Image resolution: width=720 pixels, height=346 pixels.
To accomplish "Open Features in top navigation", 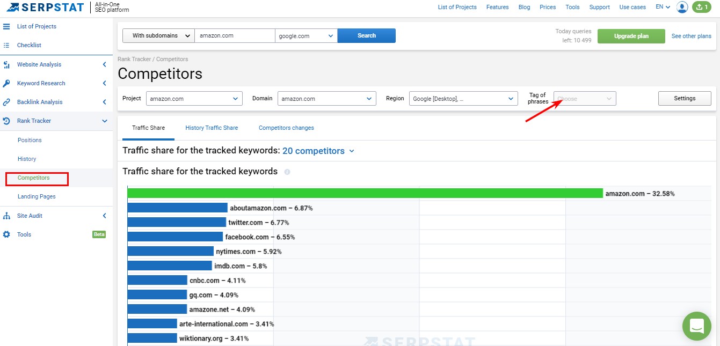I will point(497,7).
